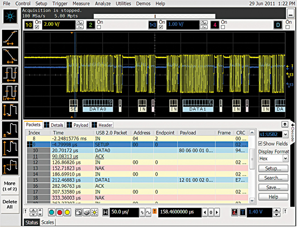The width and height of the screenshot is (297, 227).
Task: Click the green Run acquisition button
Action: pos(52,212)
